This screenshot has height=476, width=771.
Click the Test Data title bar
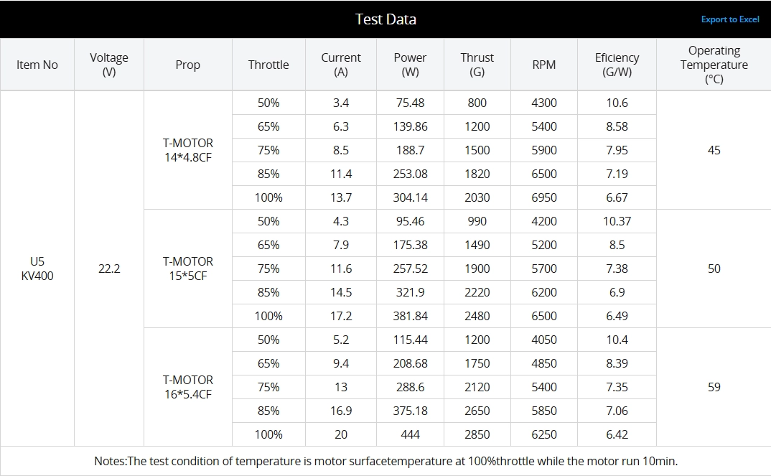[x=385, y=19]
